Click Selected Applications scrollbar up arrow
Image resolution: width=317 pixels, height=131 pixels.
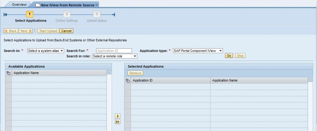tap(310, 80)
